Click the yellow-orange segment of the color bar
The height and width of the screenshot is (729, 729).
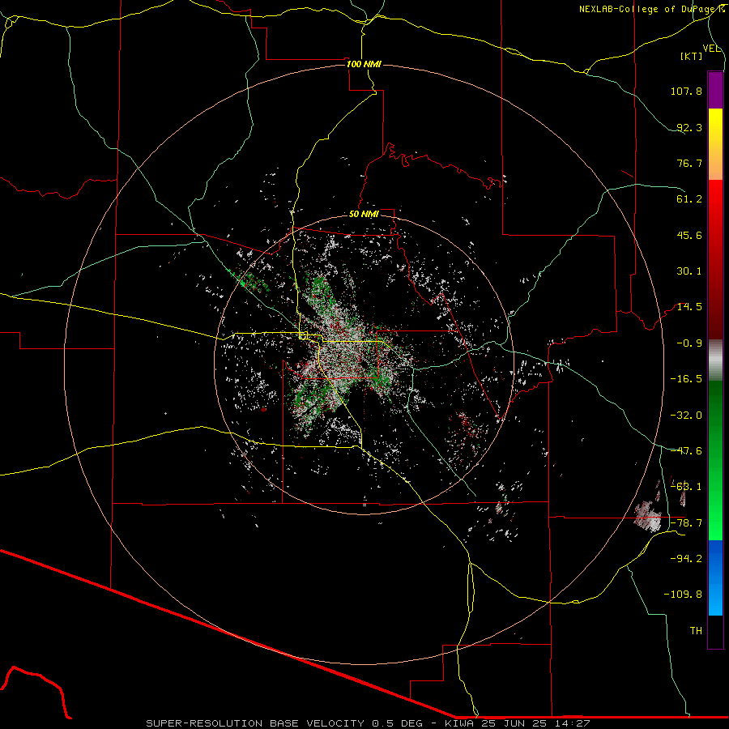715,144
